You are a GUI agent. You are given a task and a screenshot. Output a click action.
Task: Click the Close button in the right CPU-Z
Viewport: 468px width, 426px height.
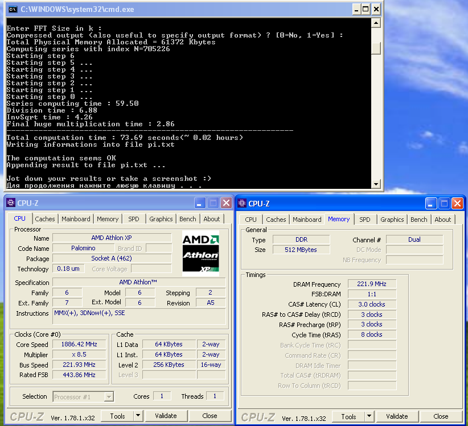tap(441, 416)
